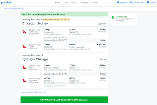
Task: Open See baggage fee information link
Action: [32, 92]
